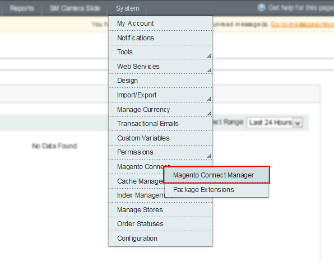Open the SM Camera Slide menu

point(75,8)
